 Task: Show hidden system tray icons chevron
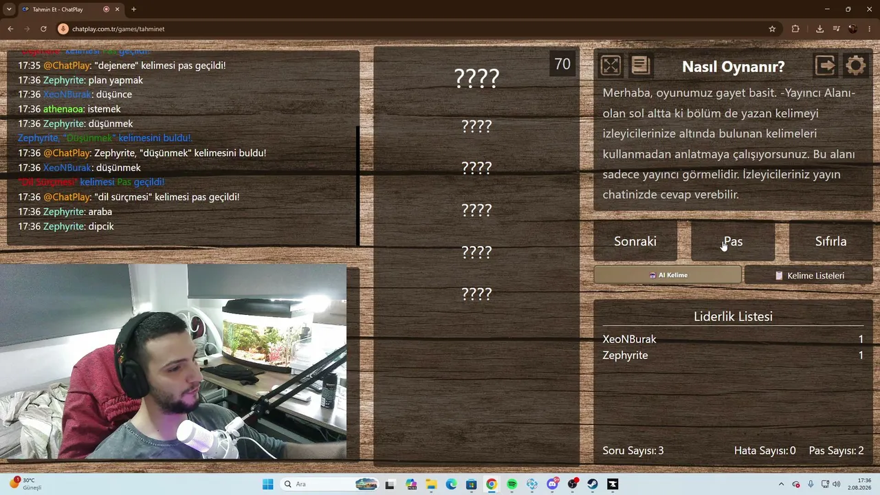pyautogui.click(x=782, y=484)
